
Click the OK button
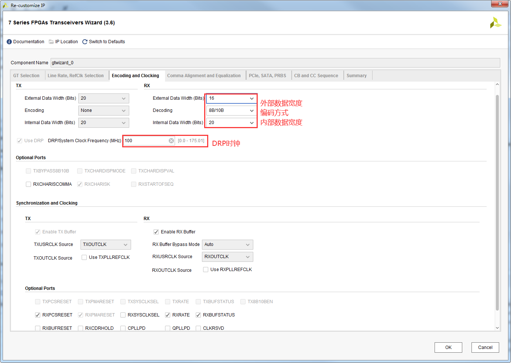click(448, 347)
